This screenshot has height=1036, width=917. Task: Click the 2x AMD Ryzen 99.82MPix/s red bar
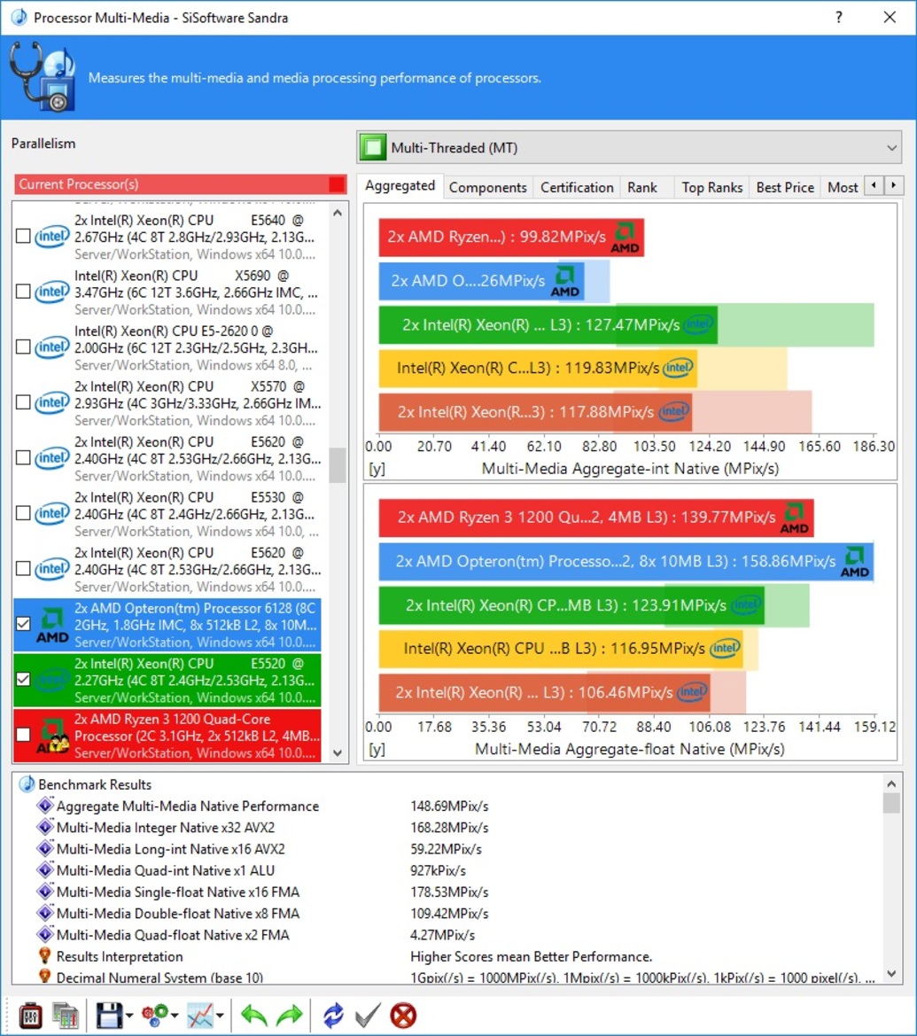510,238
